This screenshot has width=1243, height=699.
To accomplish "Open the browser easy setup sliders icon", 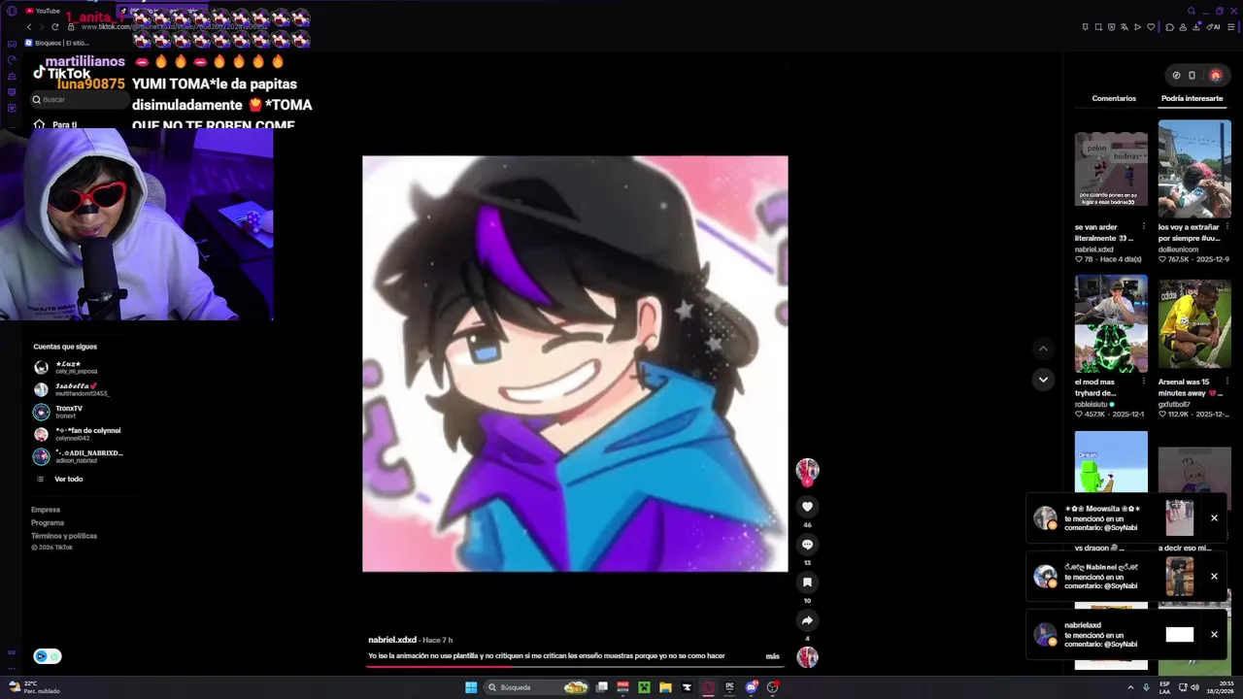I will coord(1231,27).
